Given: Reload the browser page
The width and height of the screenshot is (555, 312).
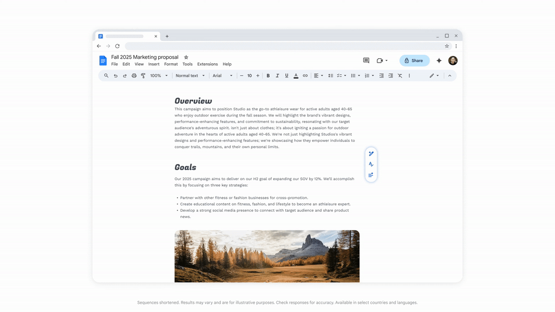Looking at the screenshot, I should pos(117,46).
